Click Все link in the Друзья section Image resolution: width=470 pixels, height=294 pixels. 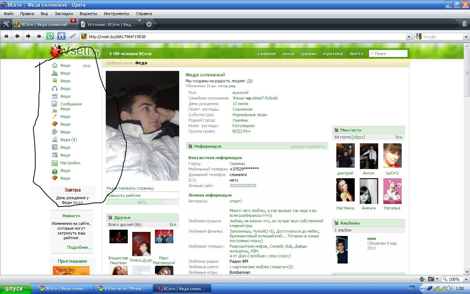point(173,225)
